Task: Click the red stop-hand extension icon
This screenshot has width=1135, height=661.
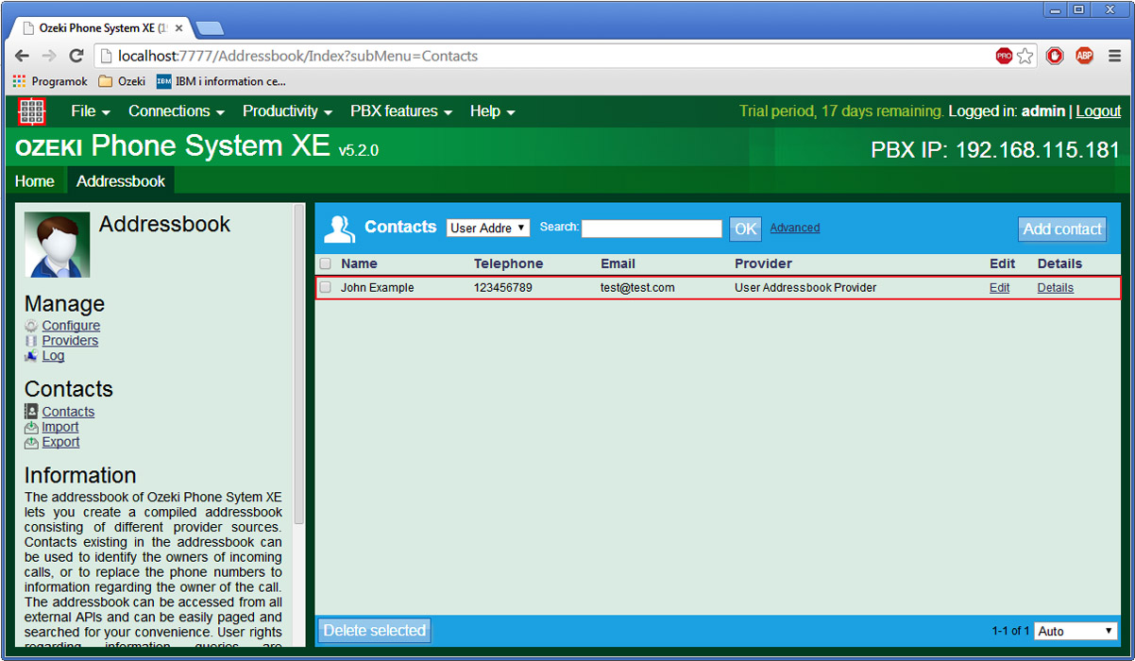Action: pyautogui.click(x=1055, y=56)
